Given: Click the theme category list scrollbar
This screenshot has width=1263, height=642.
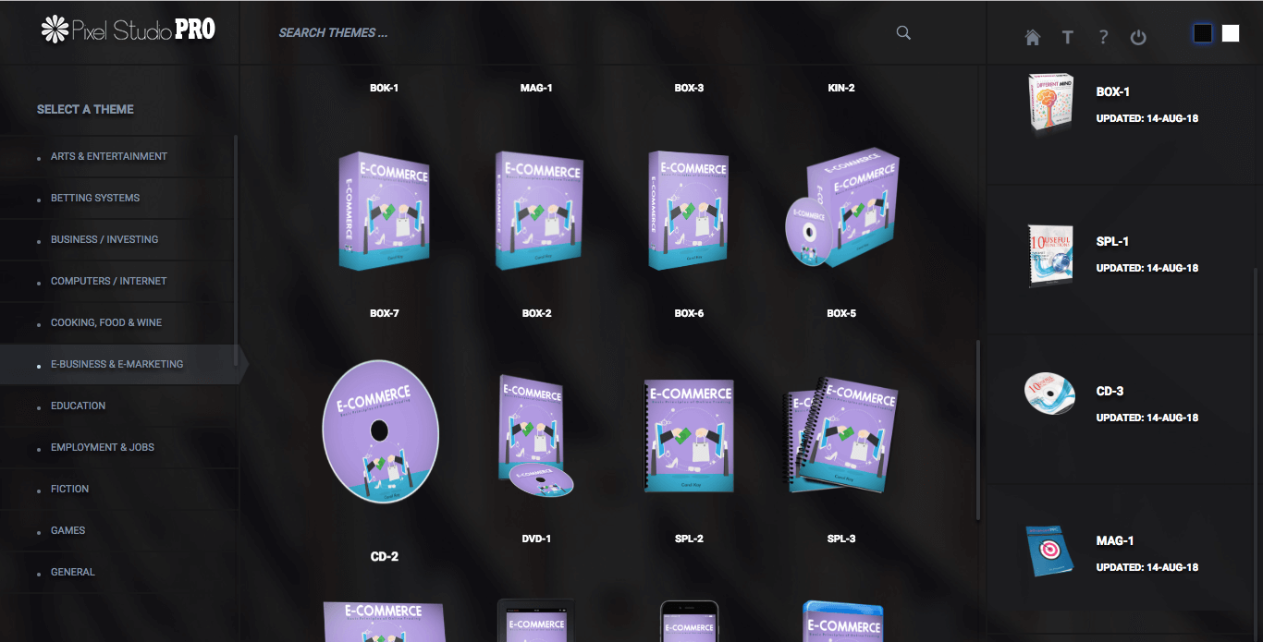Looking at the screenshot, I should 236,251.
